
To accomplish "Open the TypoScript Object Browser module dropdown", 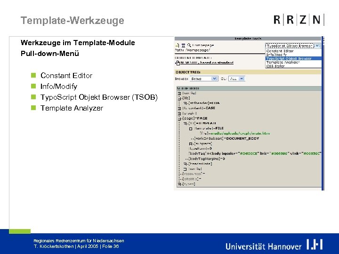I will click(293, 46).
